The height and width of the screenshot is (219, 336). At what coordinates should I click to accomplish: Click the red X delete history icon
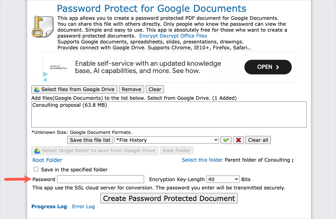point(238,140)
